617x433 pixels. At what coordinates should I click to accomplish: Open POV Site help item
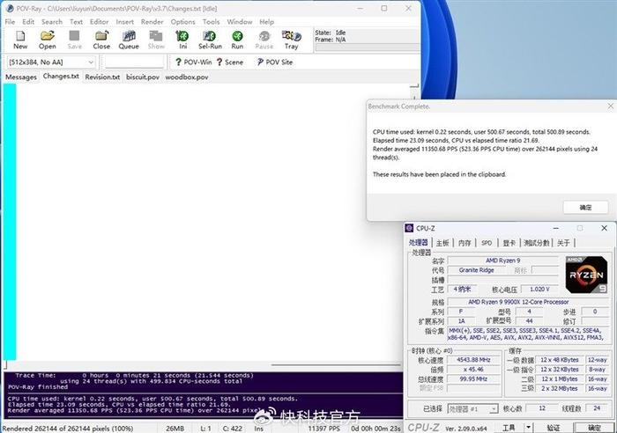[x=275, y=62]
